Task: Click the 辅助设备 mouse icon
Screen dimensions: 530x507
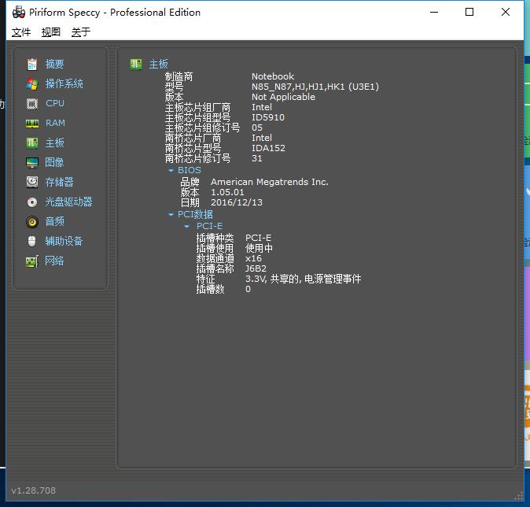Action: pos(32,242)
